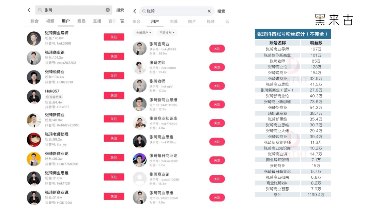
Task: Follow 张琦每日商业论 on Kuaishou
Action: (217, 160)
